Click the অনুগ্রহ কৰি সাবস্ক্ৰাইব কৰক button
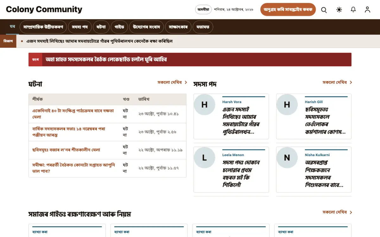This screenshot has height=237, width=380. pos(288,9)
